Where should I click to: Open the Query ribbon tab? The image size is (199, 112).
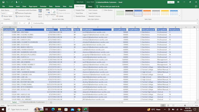tap(90, 6)
